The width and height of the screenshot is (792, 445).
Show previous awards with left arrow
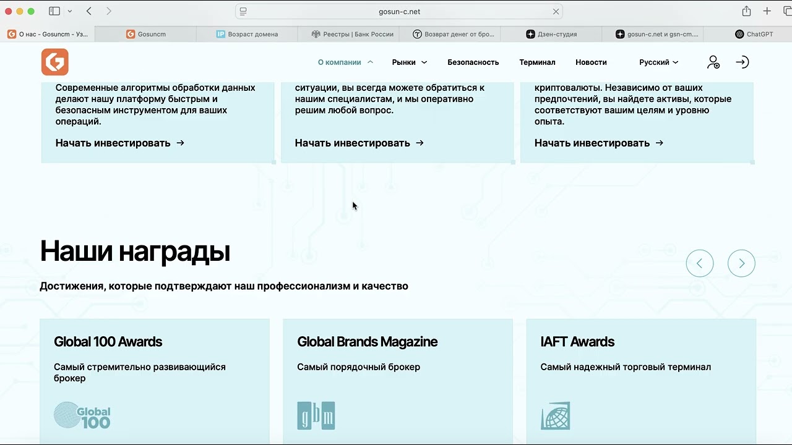[x=700, y=263]
